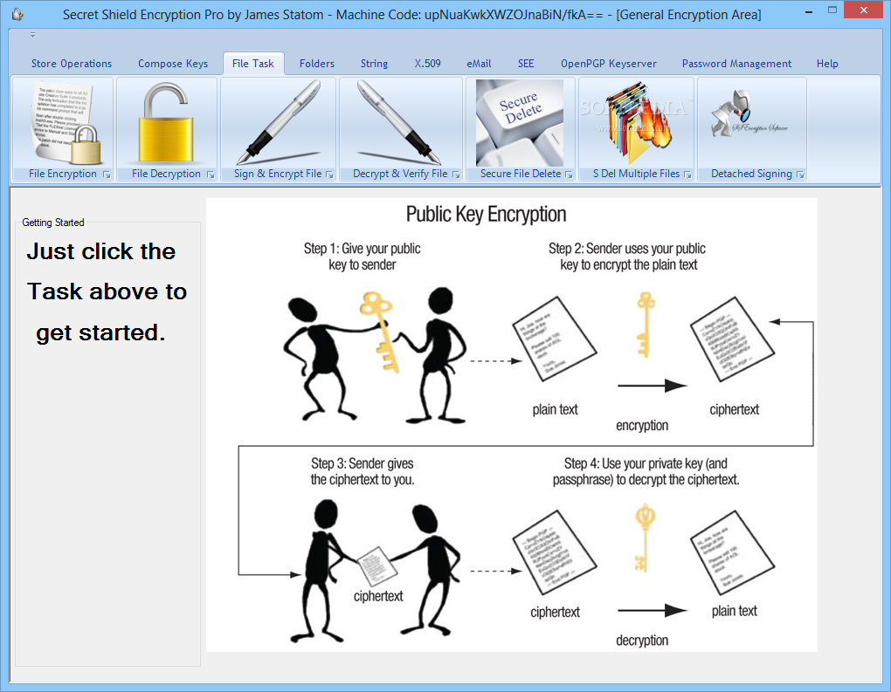The height and width of the screenshot is (692, 891).
Task: Click the Sign & Encrypt File pen icon
Action: coord(278,123)
